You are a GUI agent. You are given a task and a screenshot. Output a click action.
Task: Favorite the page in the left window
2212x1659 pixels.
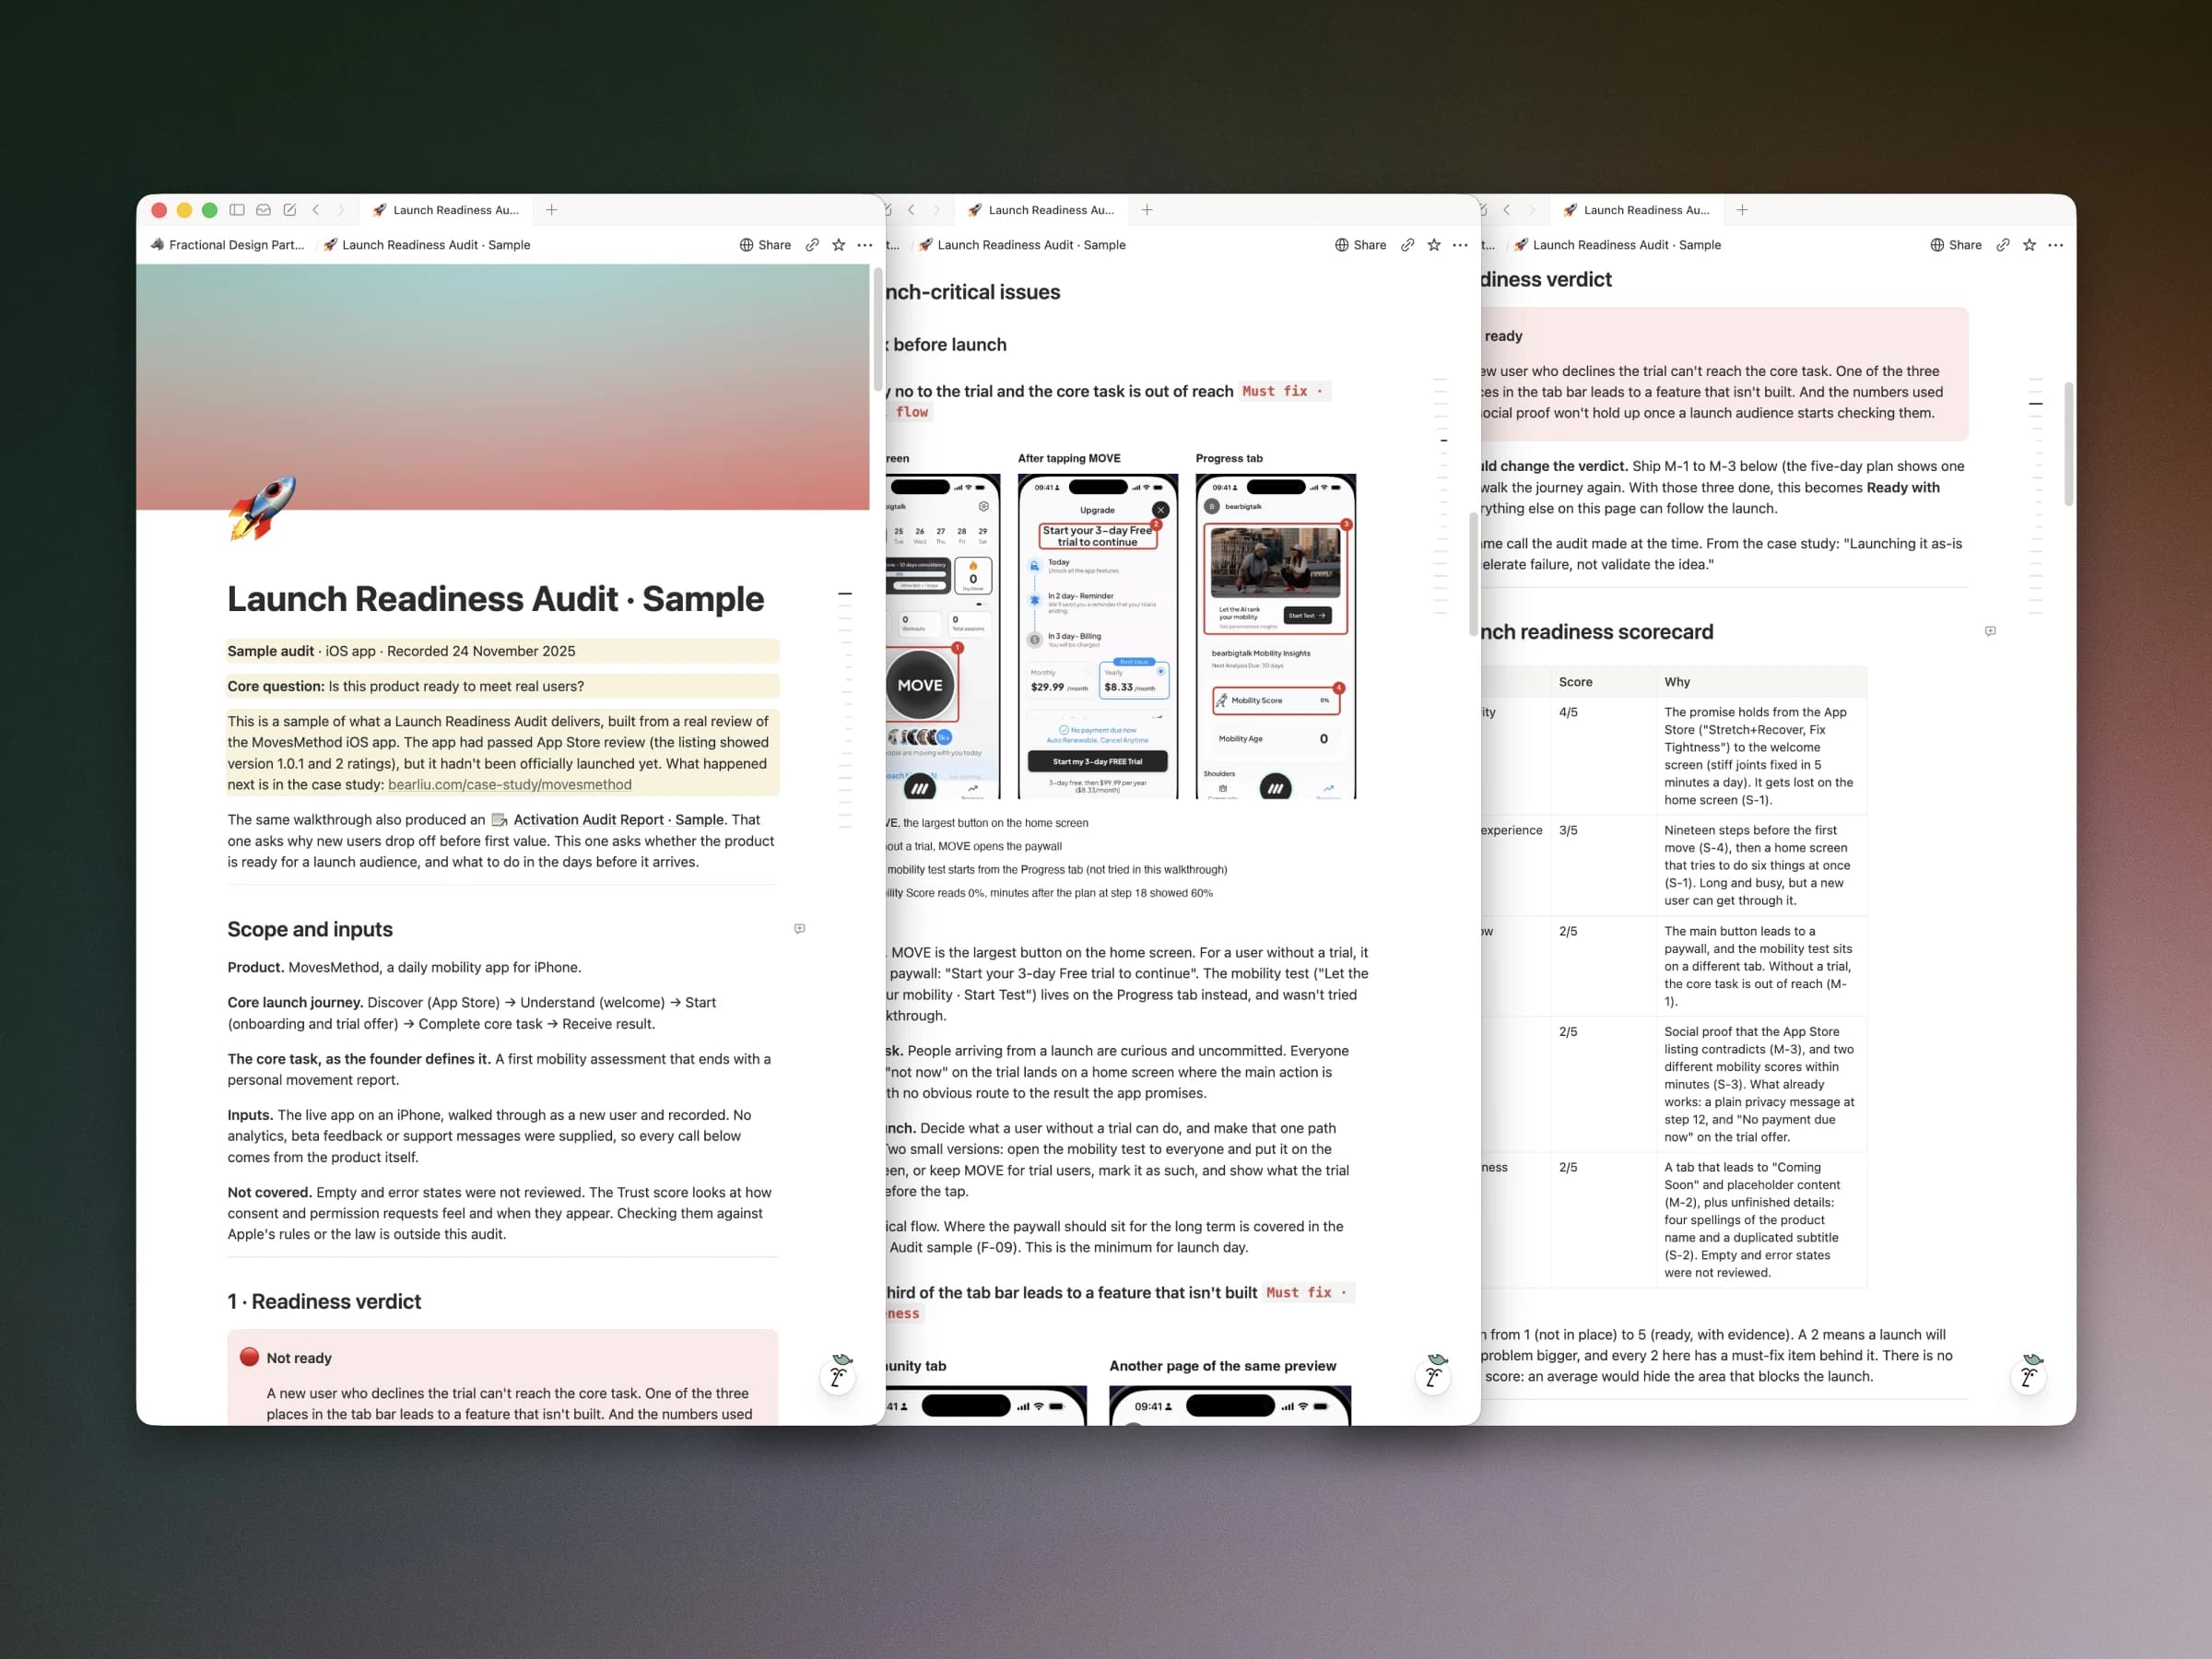[x=838, y=245]
